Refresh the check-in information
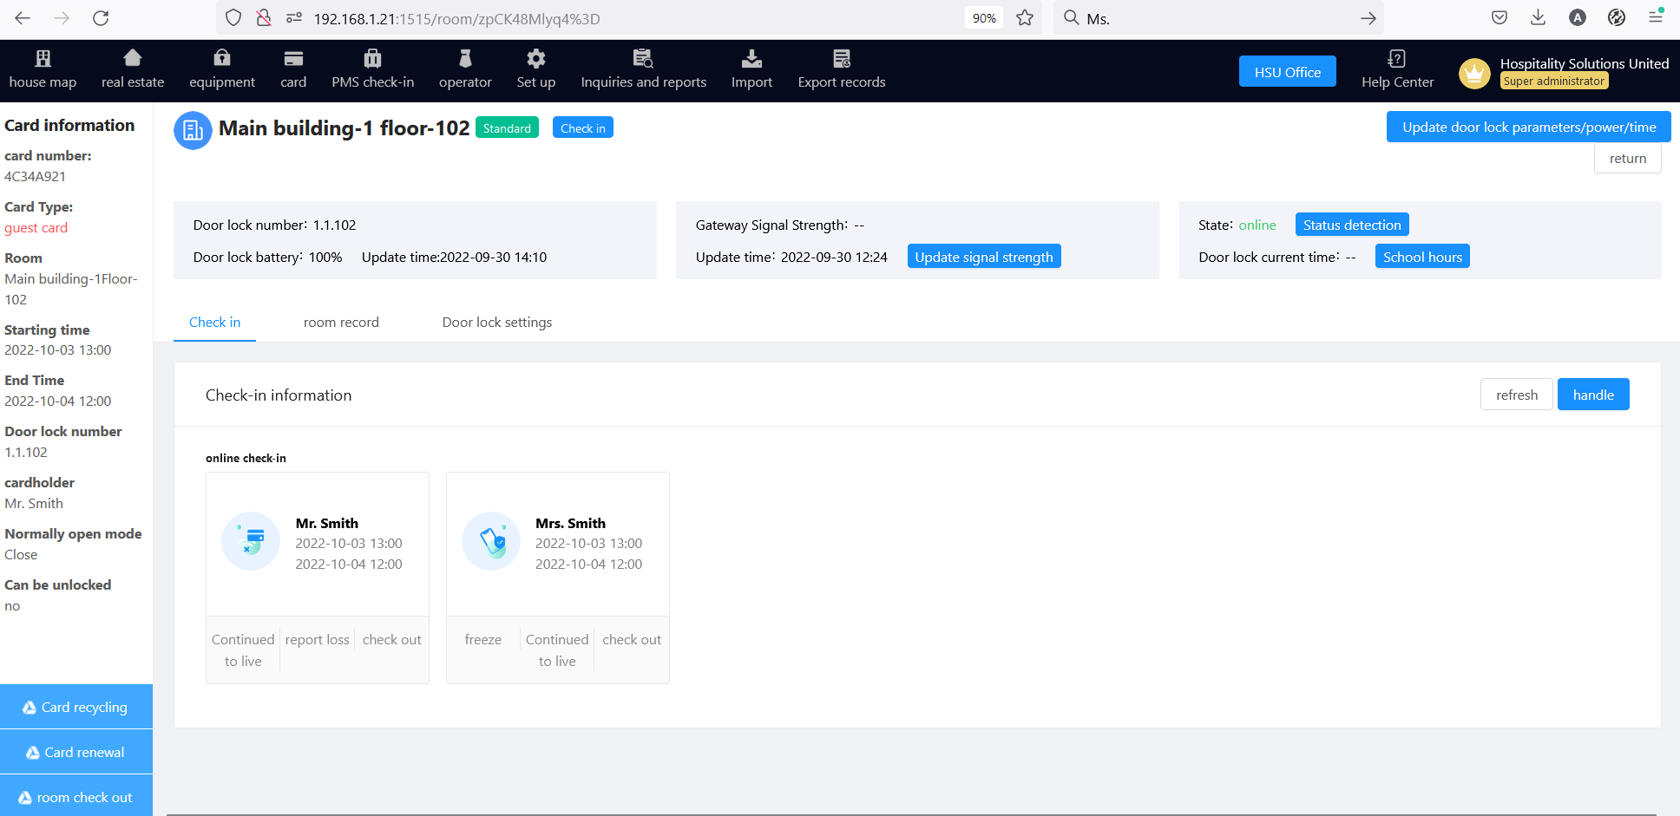Image resolution: width=1680 pixels, height=816 pixels. tap(1516, 395)
